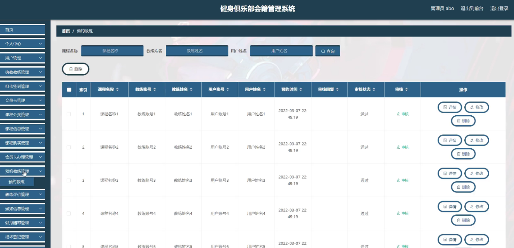Expand the 损坏登记管理 sidebar menu
Viewport: 514px width, 248px height.
coord(22,237)
